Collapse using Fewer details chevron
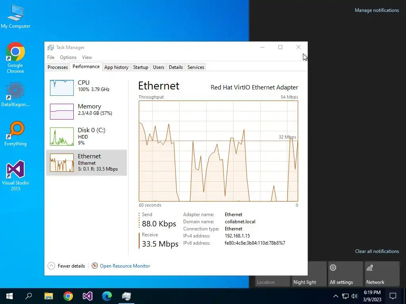This screenshot has width=406, height=304. 51,266
